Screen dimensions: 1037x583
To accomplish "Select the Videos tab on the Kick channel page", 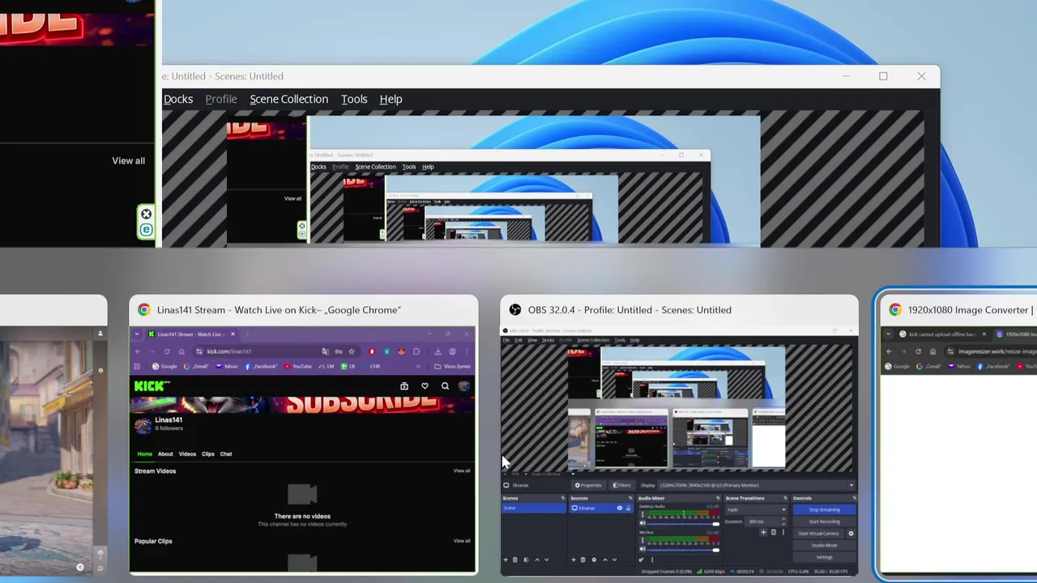I will [x=187, y=454].
